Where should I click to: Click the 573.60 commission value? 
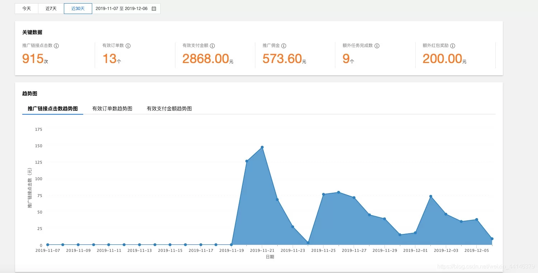point(282,59)
